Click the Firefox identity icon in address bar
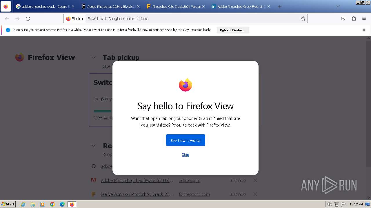Image resolution: width=371 pixels, height=208 pixels. click(x=74, y=18)
